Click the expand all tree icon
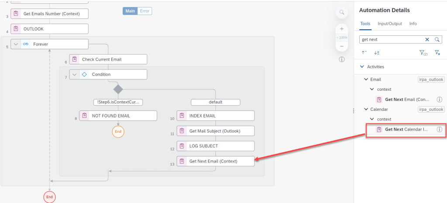447x203 pixels. 376,53
